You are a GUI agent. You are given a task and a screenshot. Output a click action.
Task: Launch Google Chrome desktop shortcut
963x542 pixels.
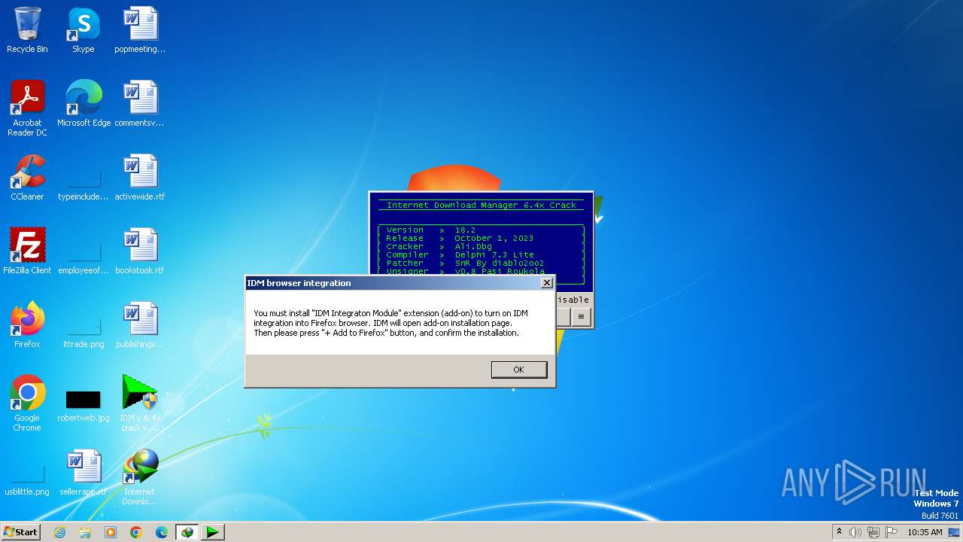click(x=27, y=403)
